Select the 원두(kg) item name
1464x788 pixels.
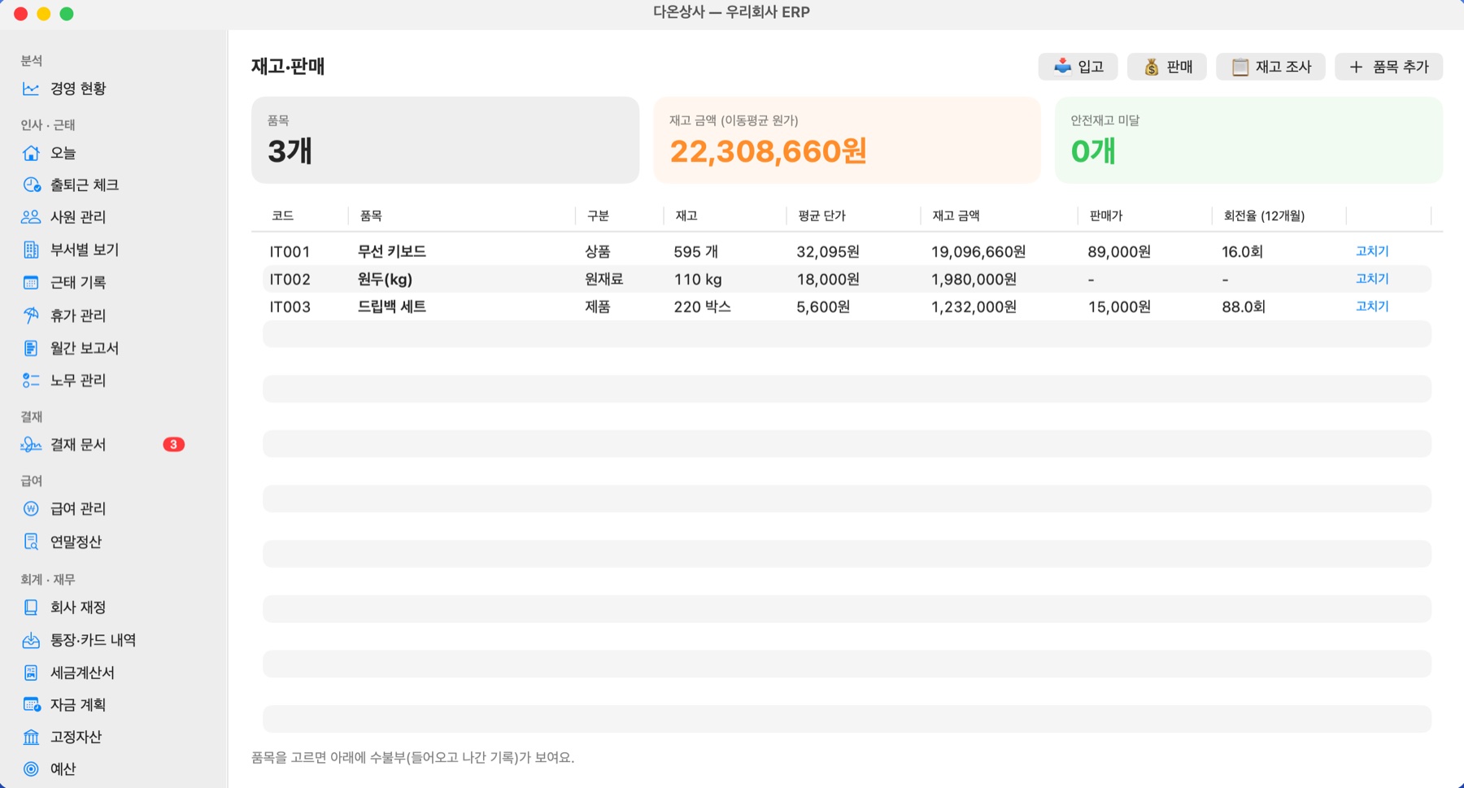pos(385,280)
